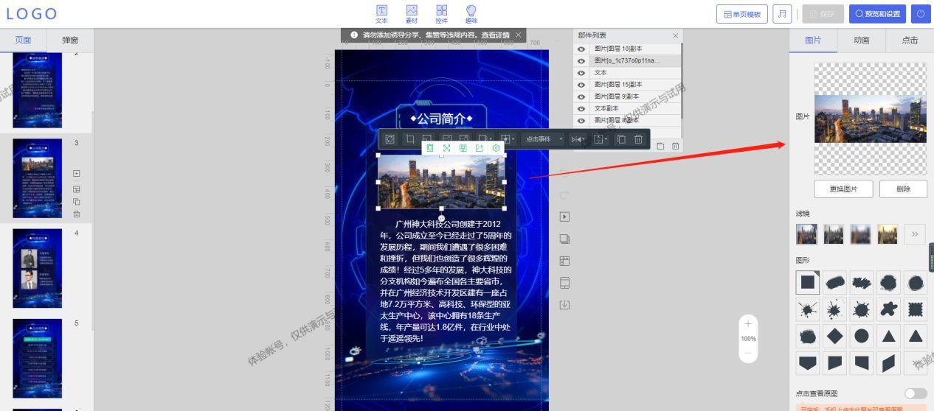Open the 查看详情 link in notice
The image size is (934, 411).
(x=495, y=35)
